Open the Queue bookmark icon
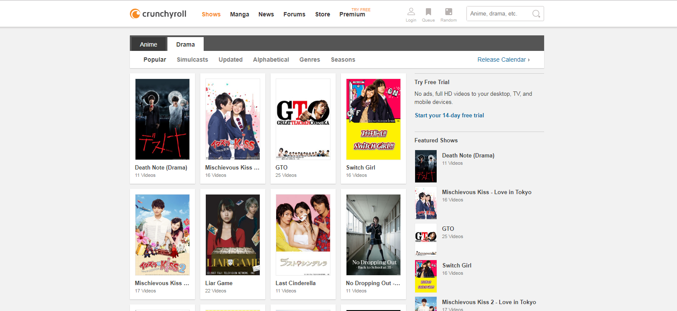Screen dimensions: 677x311 (x=428, y=12)
